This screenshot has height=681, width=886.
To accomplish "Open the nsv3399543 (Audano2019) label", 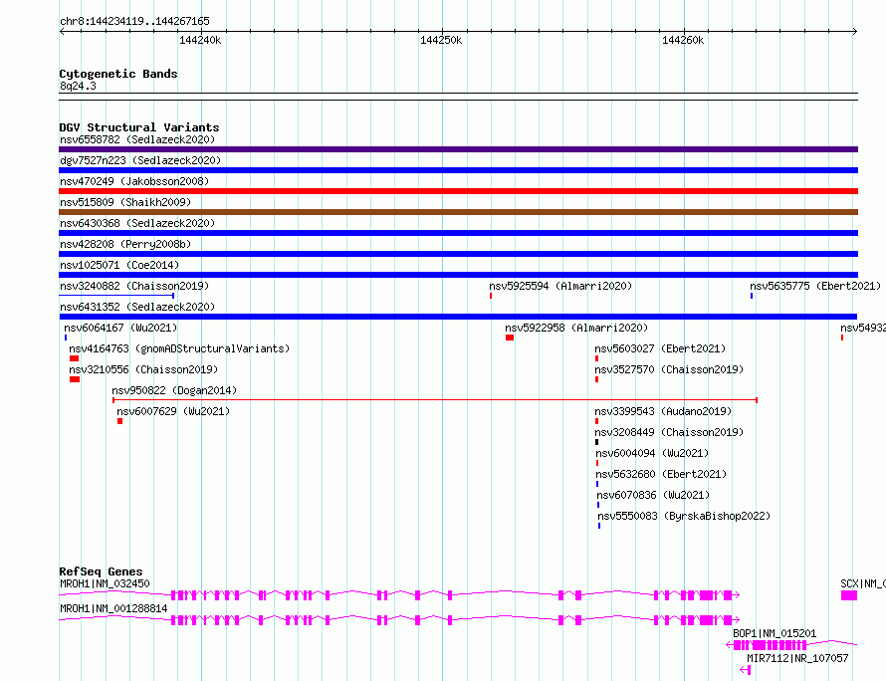I will tap(663, 411).
